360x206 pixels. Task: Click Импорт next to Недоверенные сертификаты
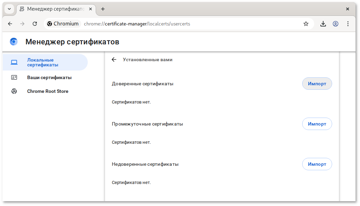point(317,164)
